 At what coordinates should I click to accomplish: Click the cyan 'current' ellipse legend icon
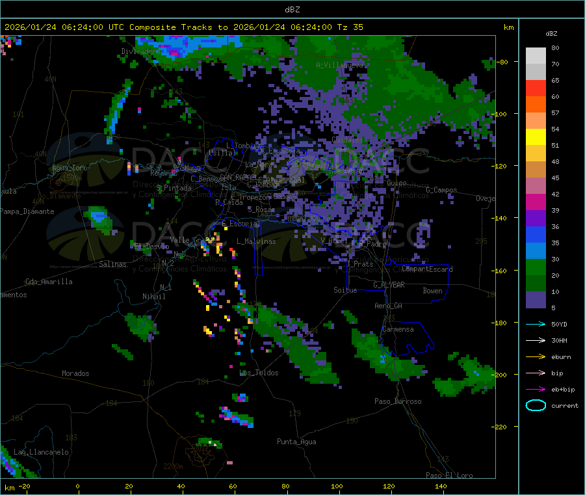tap(536, 405)
